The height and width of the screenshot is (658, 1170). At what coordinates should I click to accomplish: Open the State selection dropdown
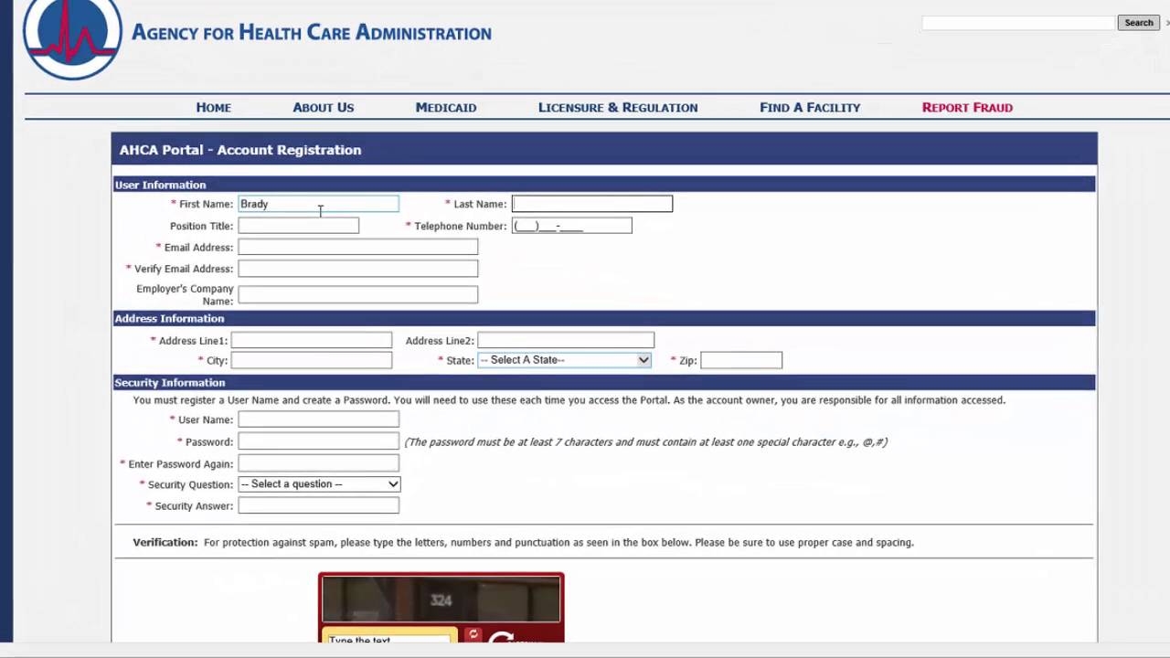(x=564, y=360)
